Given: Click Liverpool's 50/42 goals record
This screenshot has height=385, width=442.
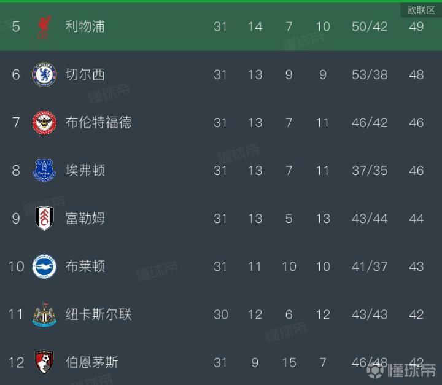Looking at the screenshot, I should click(x=370, y=26).
